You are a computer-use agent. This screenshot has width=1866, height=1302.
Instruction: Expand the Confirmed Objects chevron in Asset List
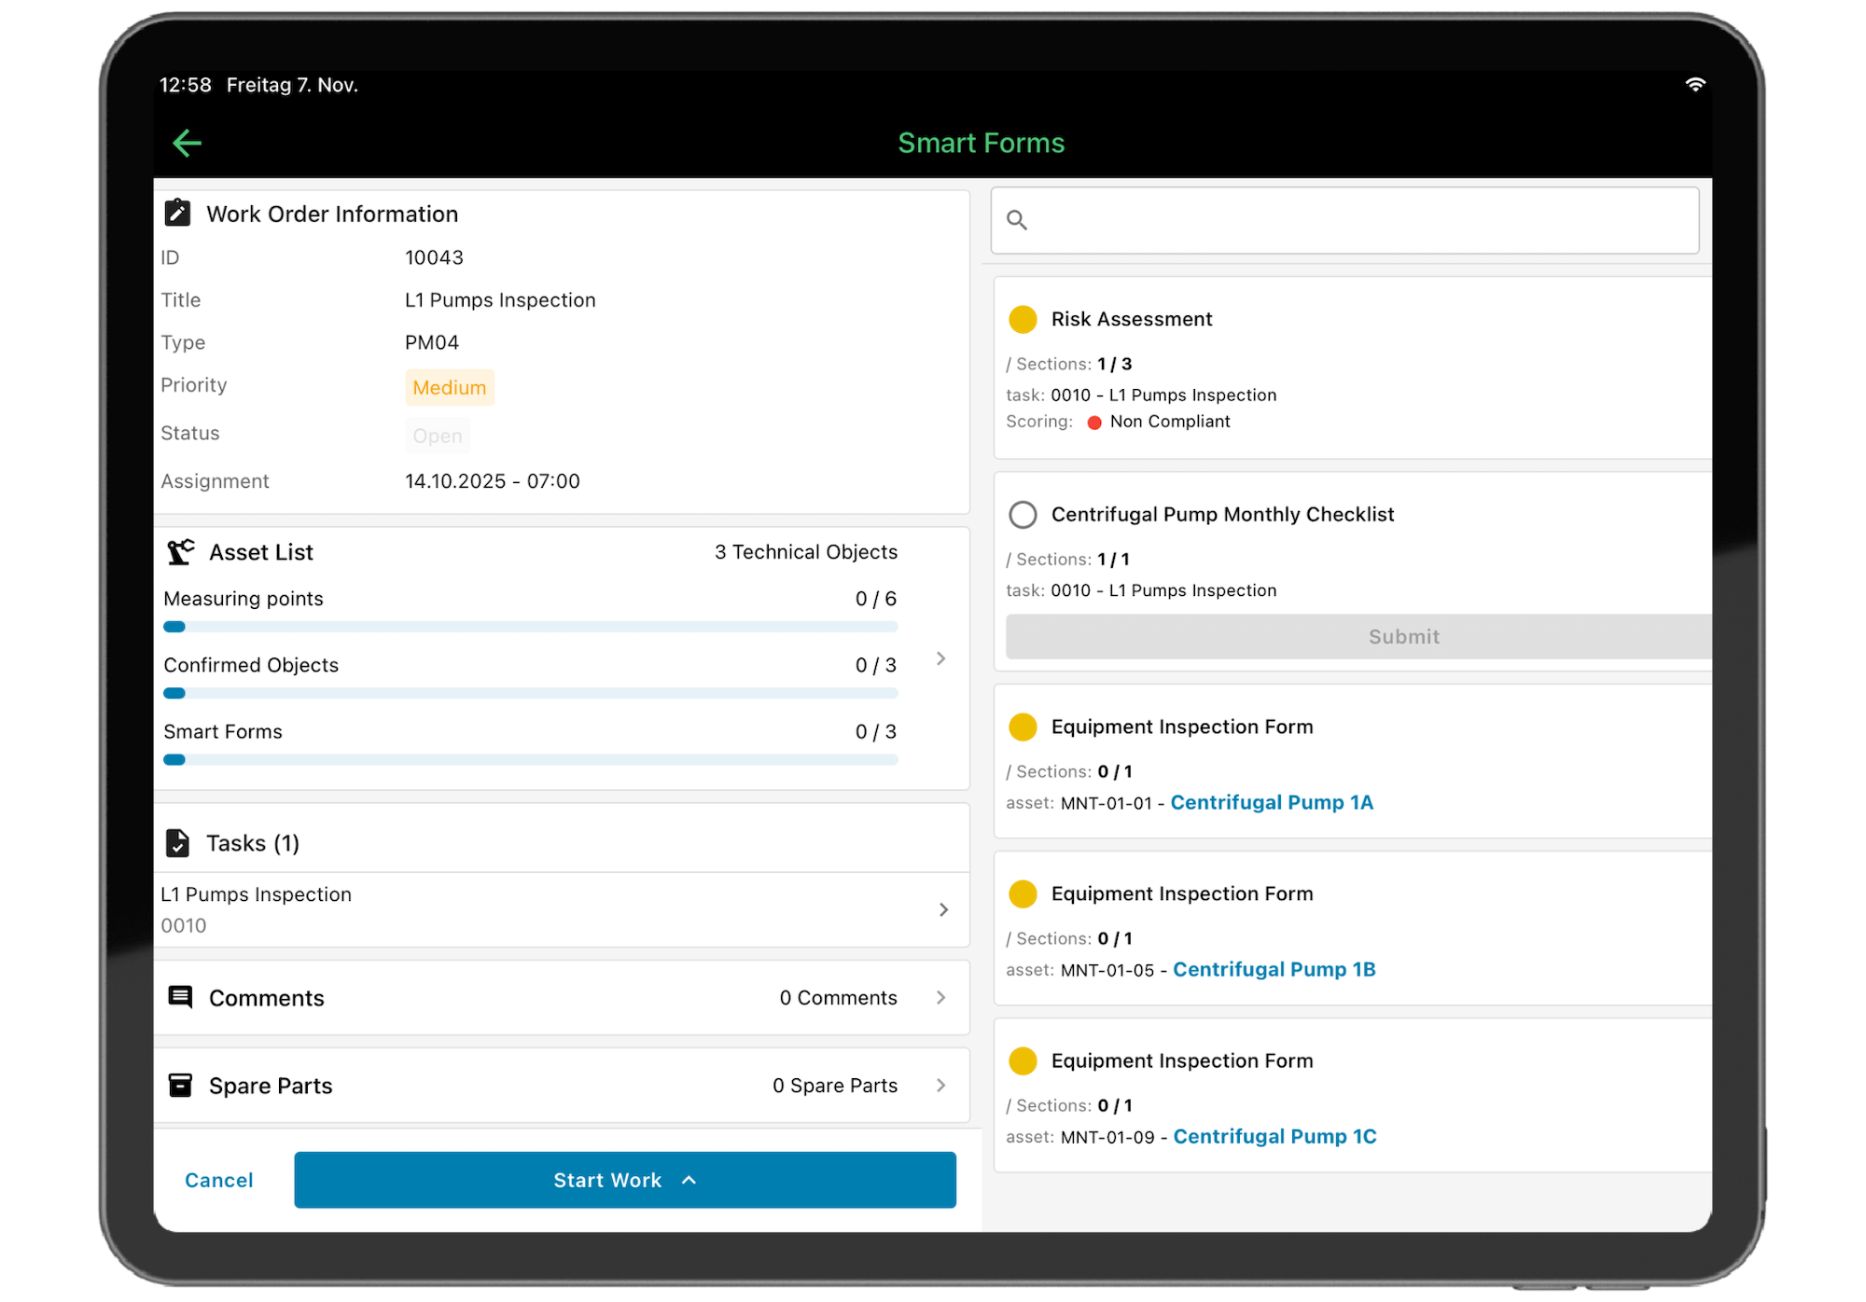(x=940, y=658)
